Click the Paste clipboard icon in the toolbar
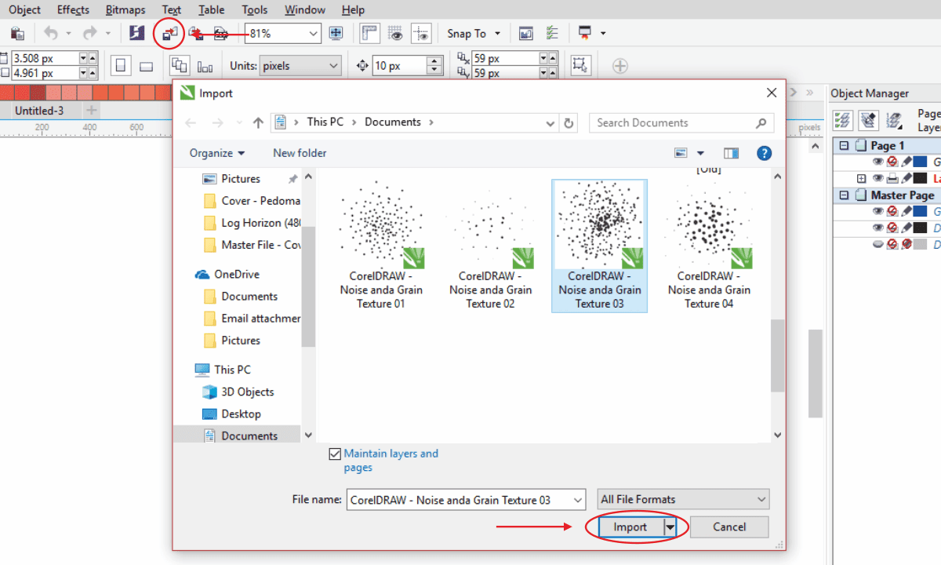The height and width of the screenshot is (565, 941). pyautogui.click(x=17, y=34)
